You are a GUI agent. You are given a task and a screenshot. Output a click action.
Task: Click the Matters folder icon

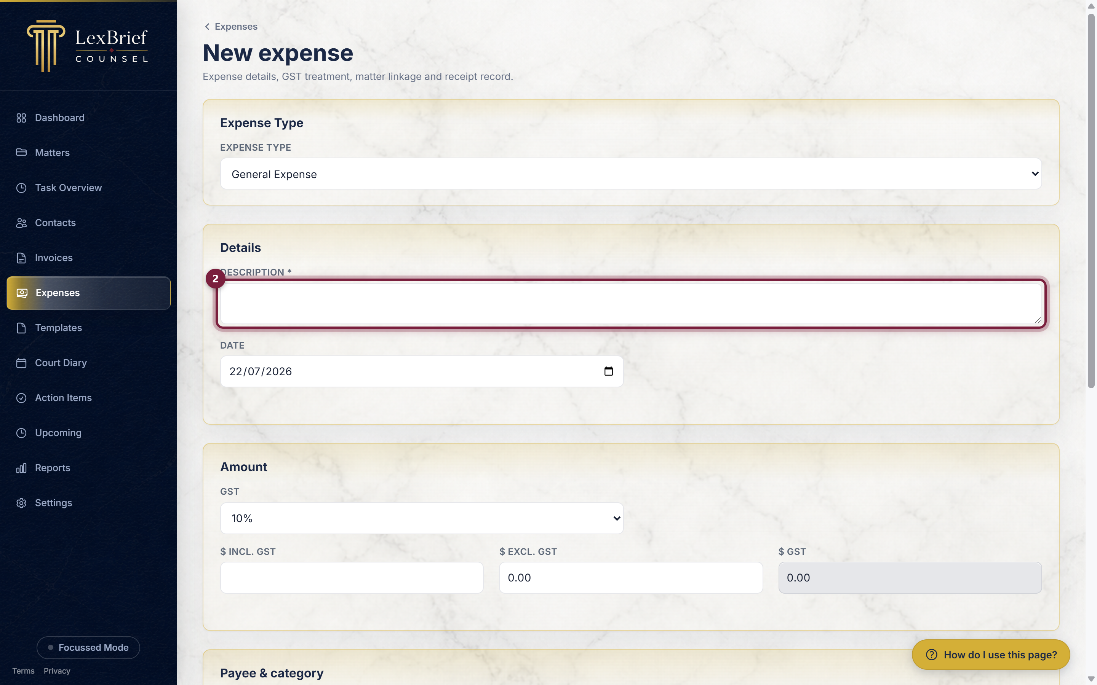click(x=21, y=153)
